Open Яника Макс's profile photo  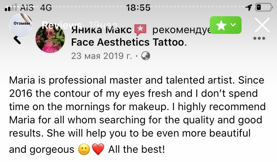click(x=50, y=38)
